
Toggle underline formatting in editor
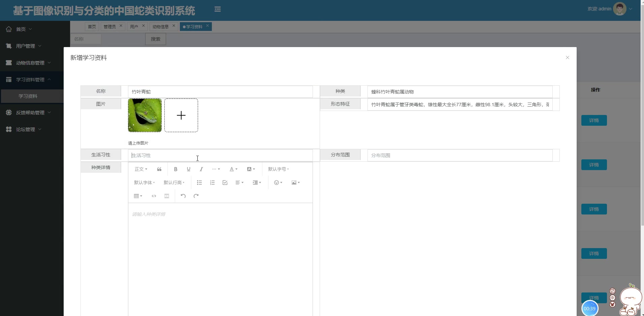point(189,169)
